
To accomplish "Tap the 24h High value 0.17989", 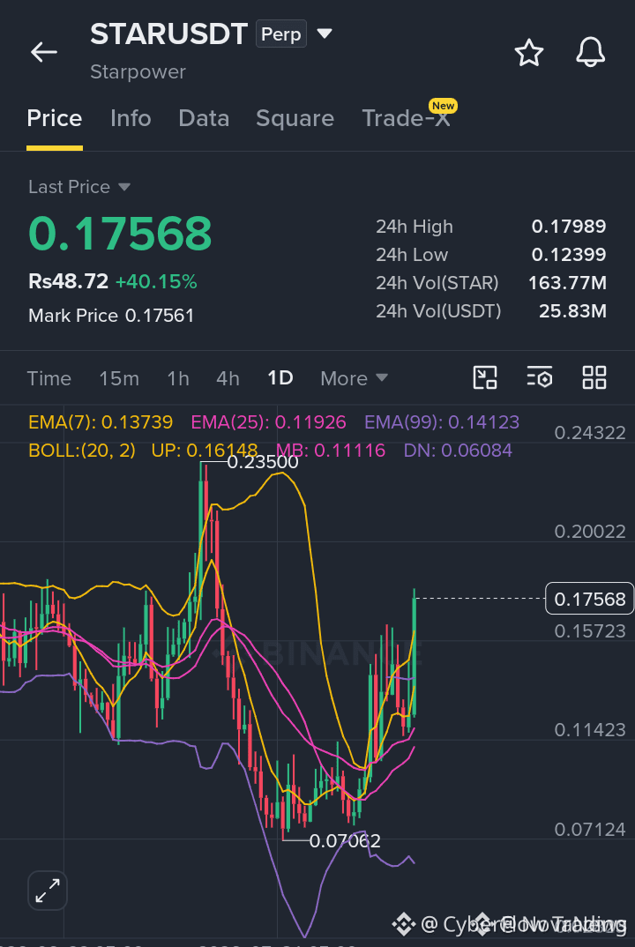I will click(x=569, y=227).
